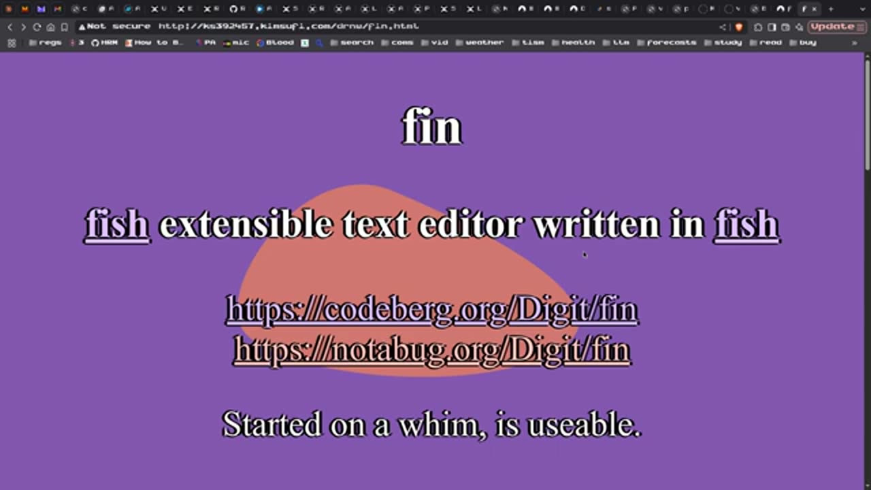This screenshot has height=490, width=871.
Task: Expand the coms bookmark folder
Action: point(397,42)
